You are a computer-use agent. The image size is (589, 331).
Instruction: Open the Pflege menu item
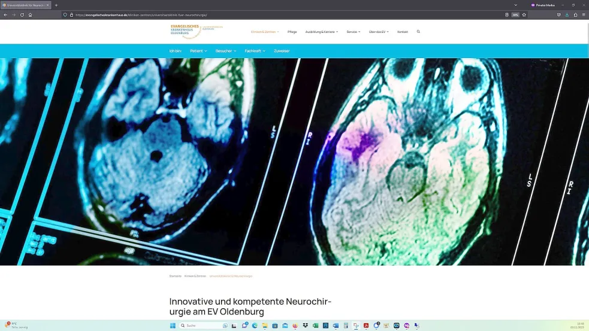(292, 32)
